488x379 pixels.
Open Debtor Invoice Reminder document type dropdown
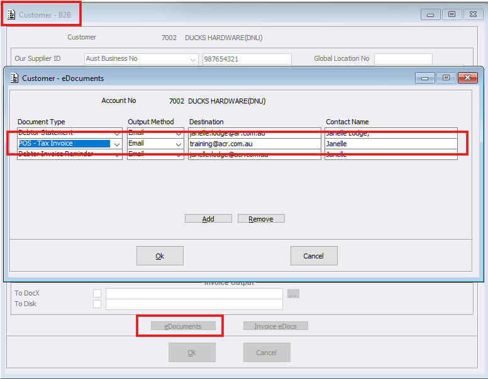coord(117,155)
